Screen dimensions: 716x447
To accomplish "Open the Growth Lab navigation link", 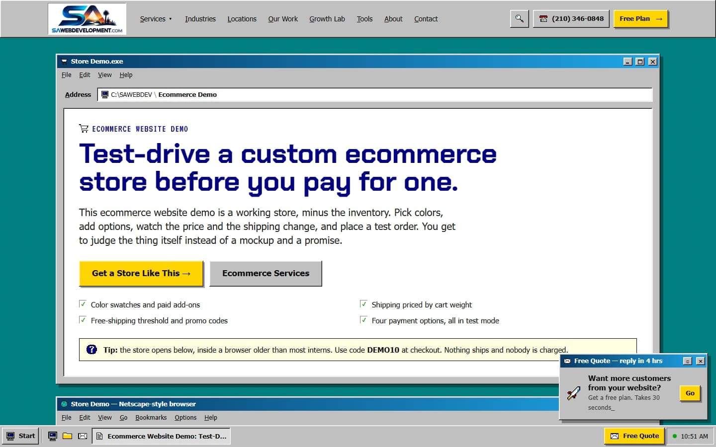I will [327, 19].
